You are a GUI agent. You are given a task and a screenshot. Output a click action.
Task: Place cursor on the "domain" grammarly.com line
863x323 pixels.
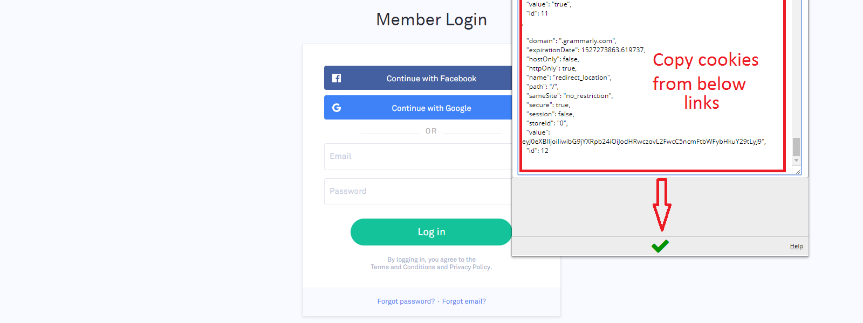(x=571, y=41)
